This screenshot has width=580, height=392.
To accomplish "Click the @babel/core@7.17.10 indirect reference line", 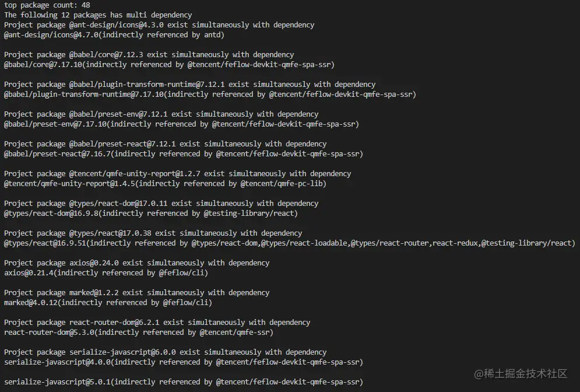I will click(x=170, y=65).
